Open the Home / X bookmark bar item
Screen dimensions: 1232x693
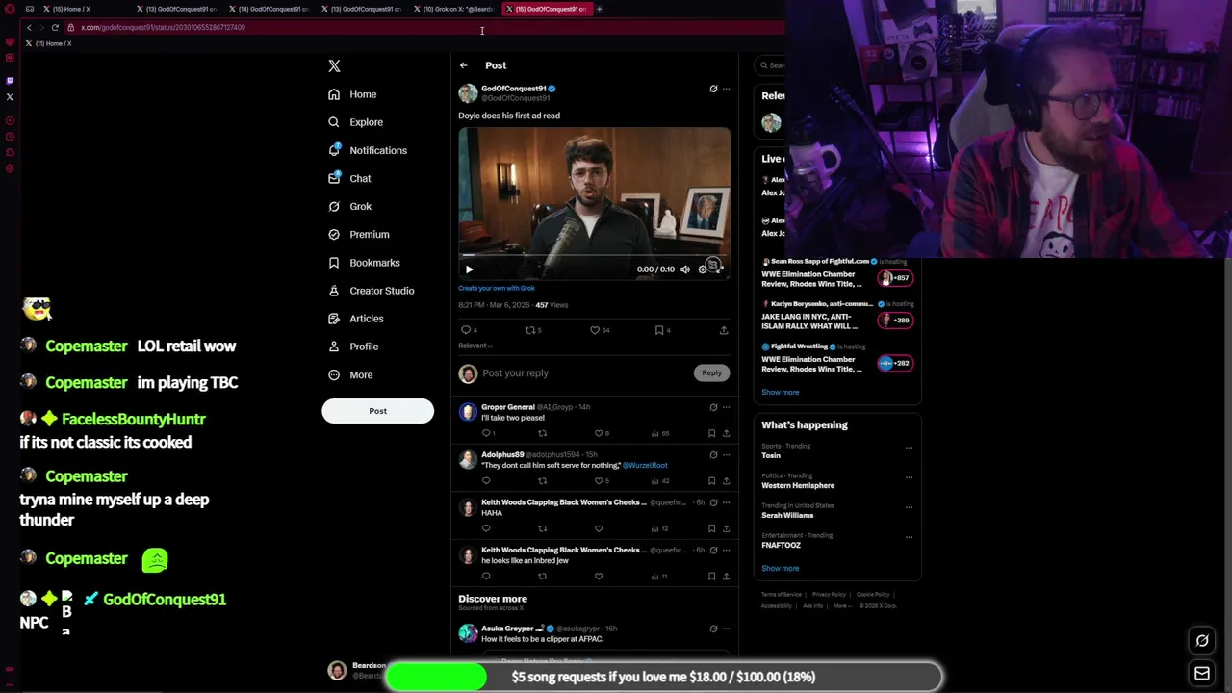coord(48,43)
